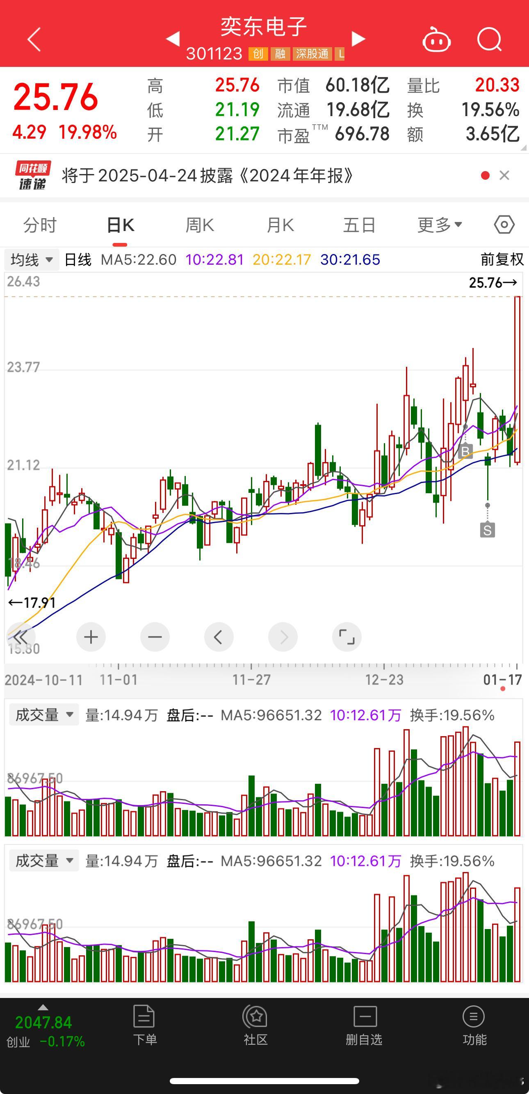This screenshot has width=529, height=1094.
Task: Tap stock name 奕东电子 title
Action: [x=264, y=27]
